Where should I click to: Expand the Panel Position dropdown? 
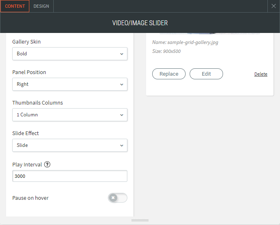click(70, 84)
